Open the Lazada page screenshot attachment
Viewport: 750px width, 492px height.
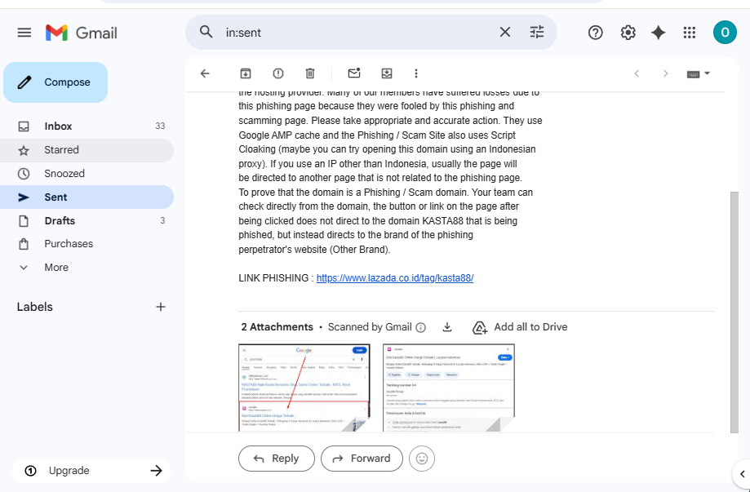(449, 388)
